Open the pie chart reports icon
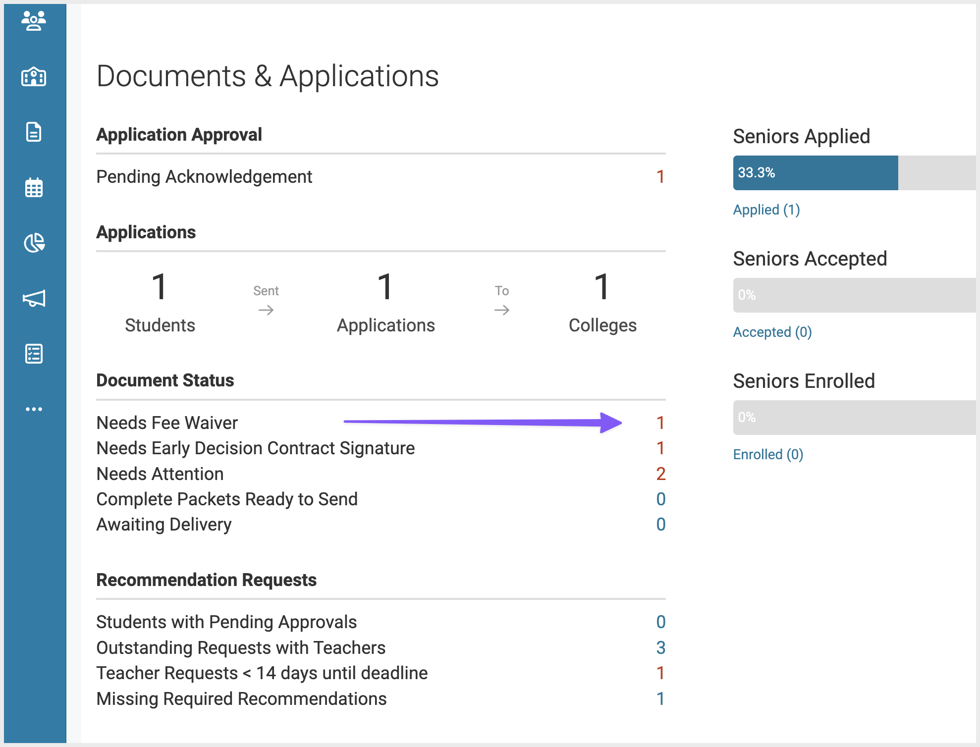This screenshot has height=747, width=980. click(34, 243)
